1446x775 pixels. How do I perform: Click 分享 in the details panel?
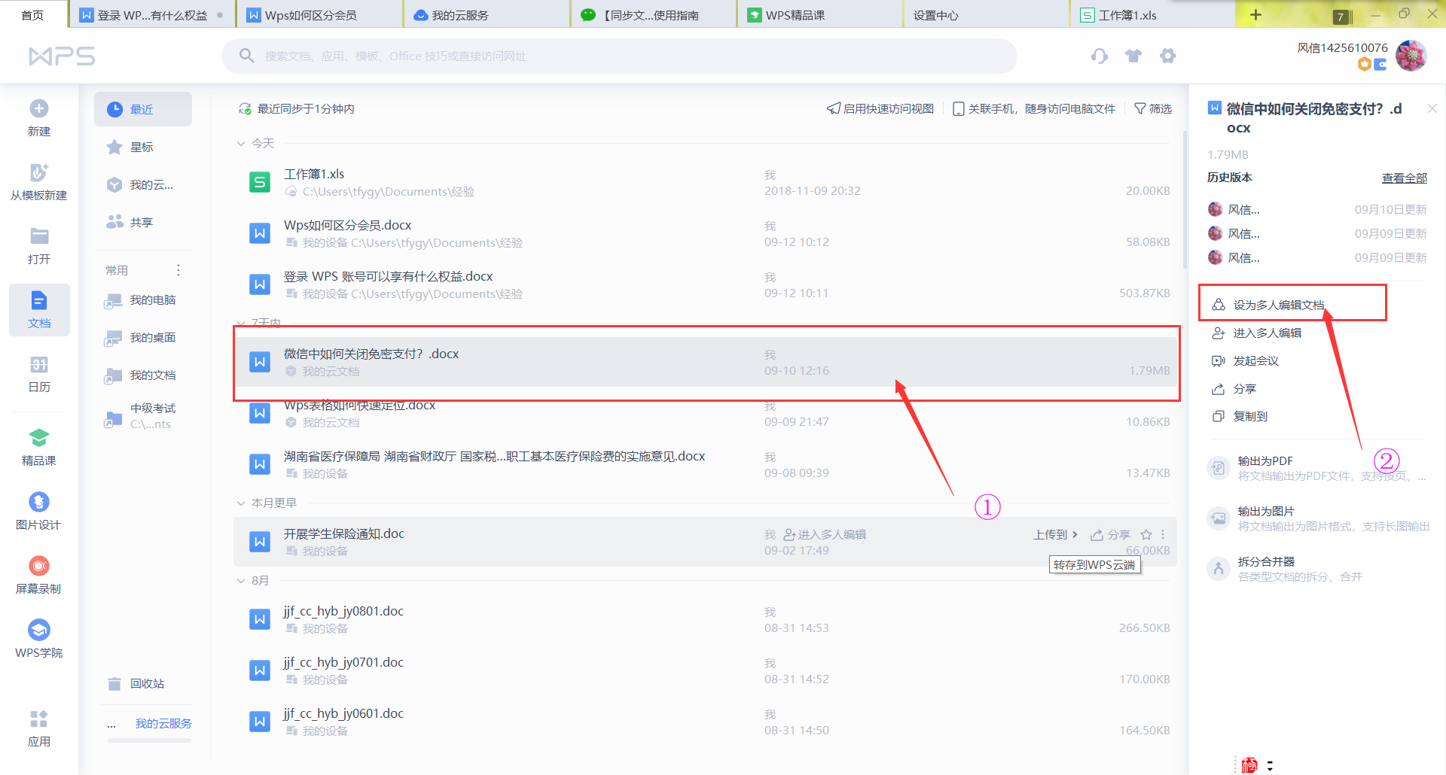pyautogui.click(x=1234, y=388)
